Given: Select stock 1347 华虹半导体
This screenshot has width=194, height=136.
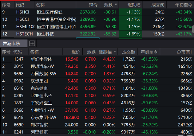Looking at the screenshot, I should point(97,59).
